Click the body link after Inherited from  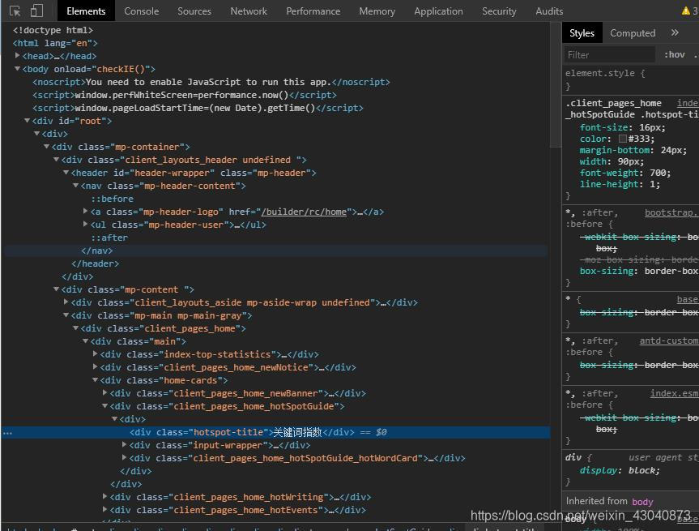[642, 502]
